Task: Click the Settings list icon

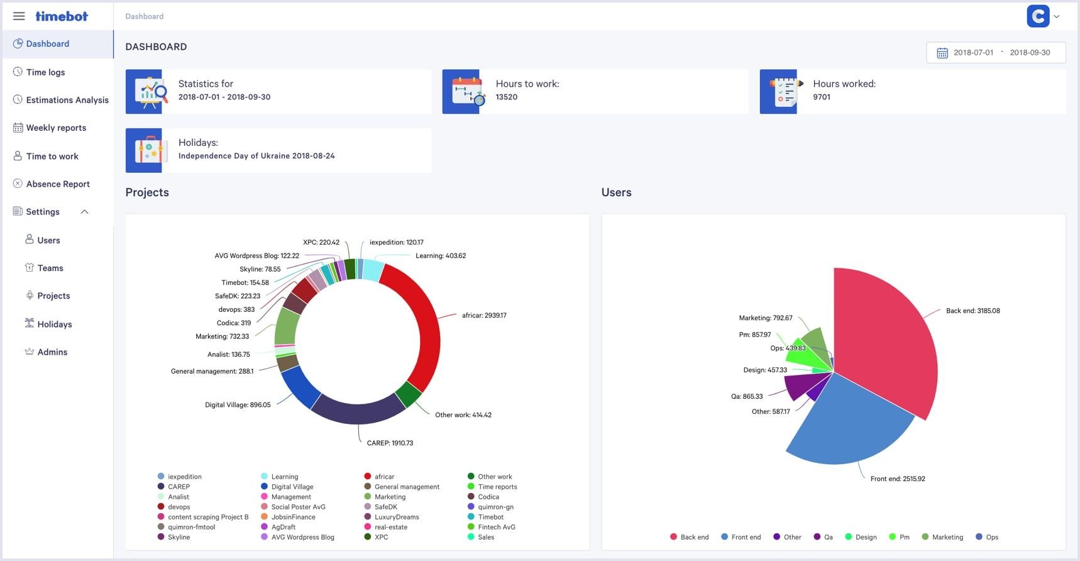Action: [18, 211]
